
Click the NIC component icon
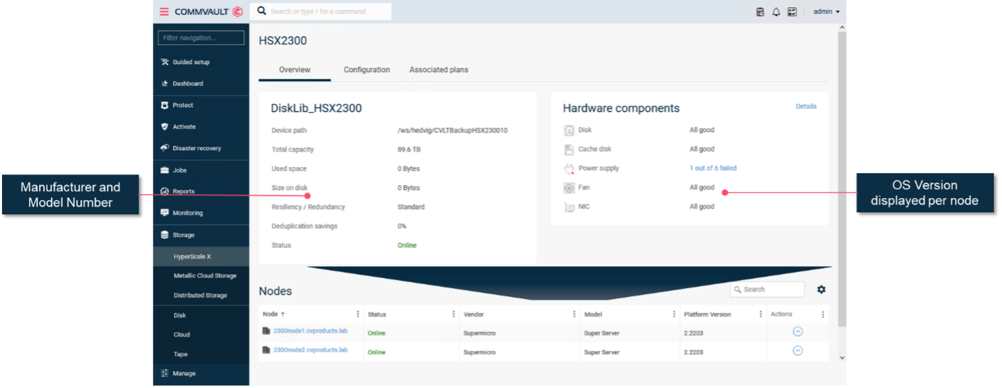[x=569, y=207]
